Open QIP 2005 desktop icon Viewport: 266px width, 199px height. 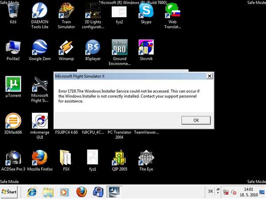(x=120, y=157)
